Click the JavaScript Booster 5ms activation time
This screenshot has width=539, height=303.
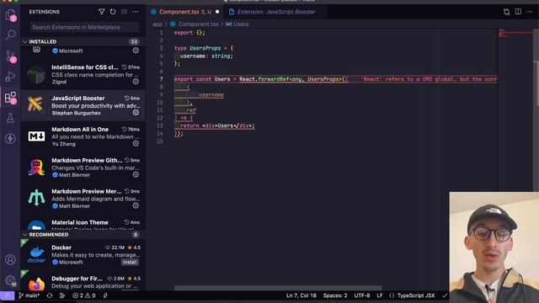click(x=132, y=98)
